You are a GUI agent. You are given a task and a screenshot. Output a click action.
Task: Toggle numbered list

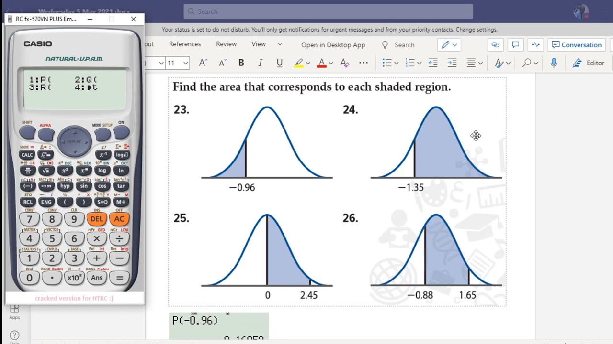[x=410, y=63]
